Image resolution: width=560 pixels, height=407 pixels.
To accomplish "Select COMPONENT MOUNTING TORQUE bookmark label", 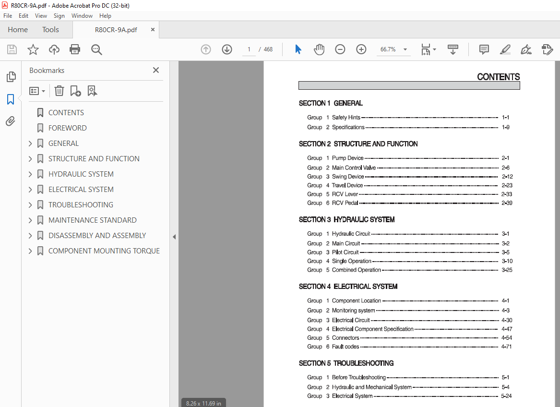I will (x=104, y=251).
